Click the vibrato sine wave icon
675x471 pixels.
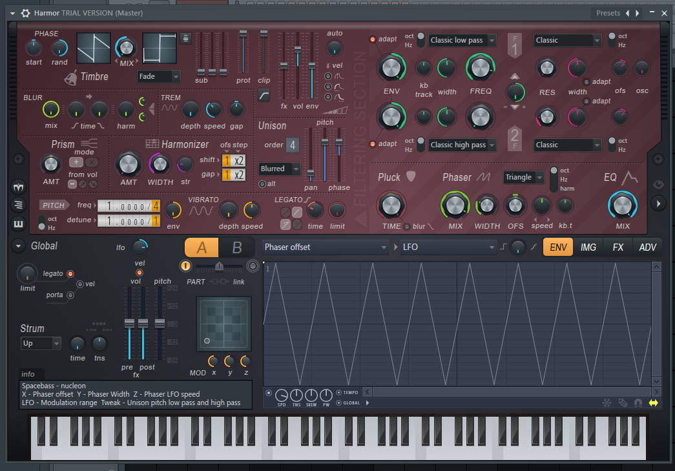(x=201, y=211)
